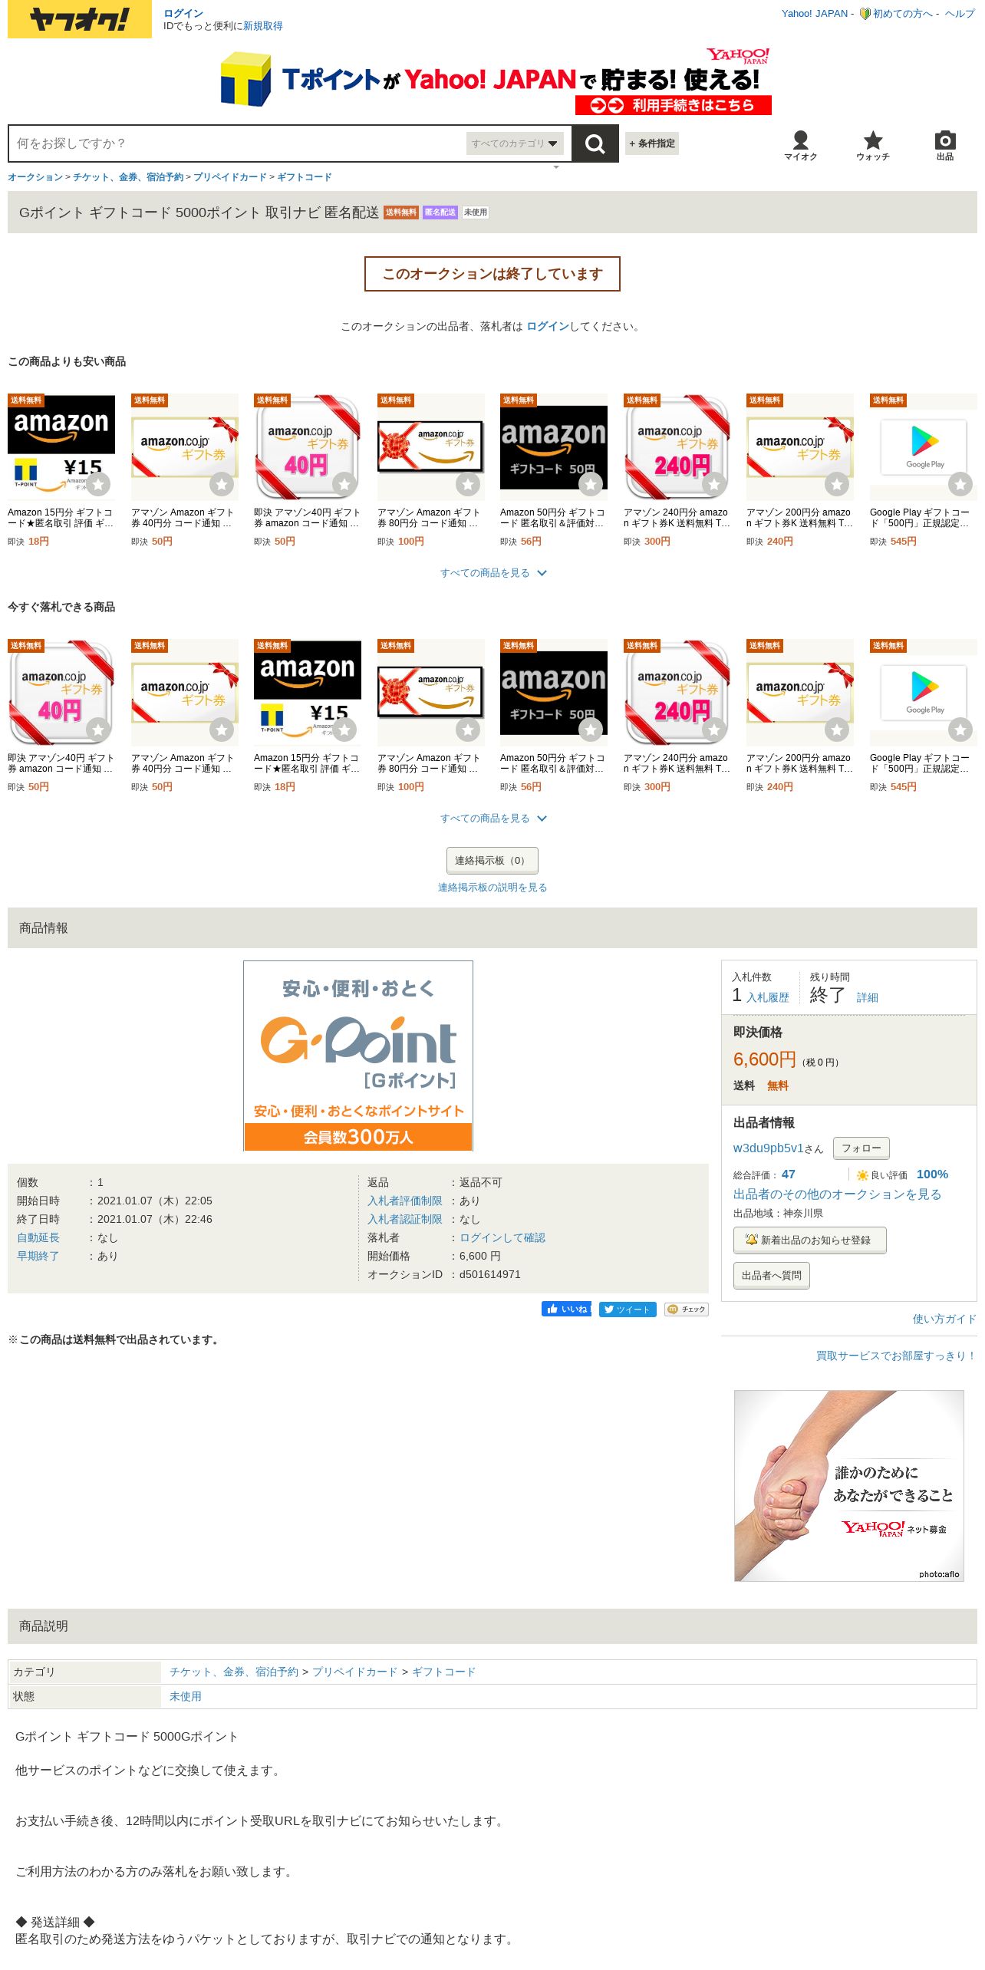Click the 連絡掲示板の説明を見る link
Image resolution: width=985 pixels, height=1970 pixels.
pos(492,888)
